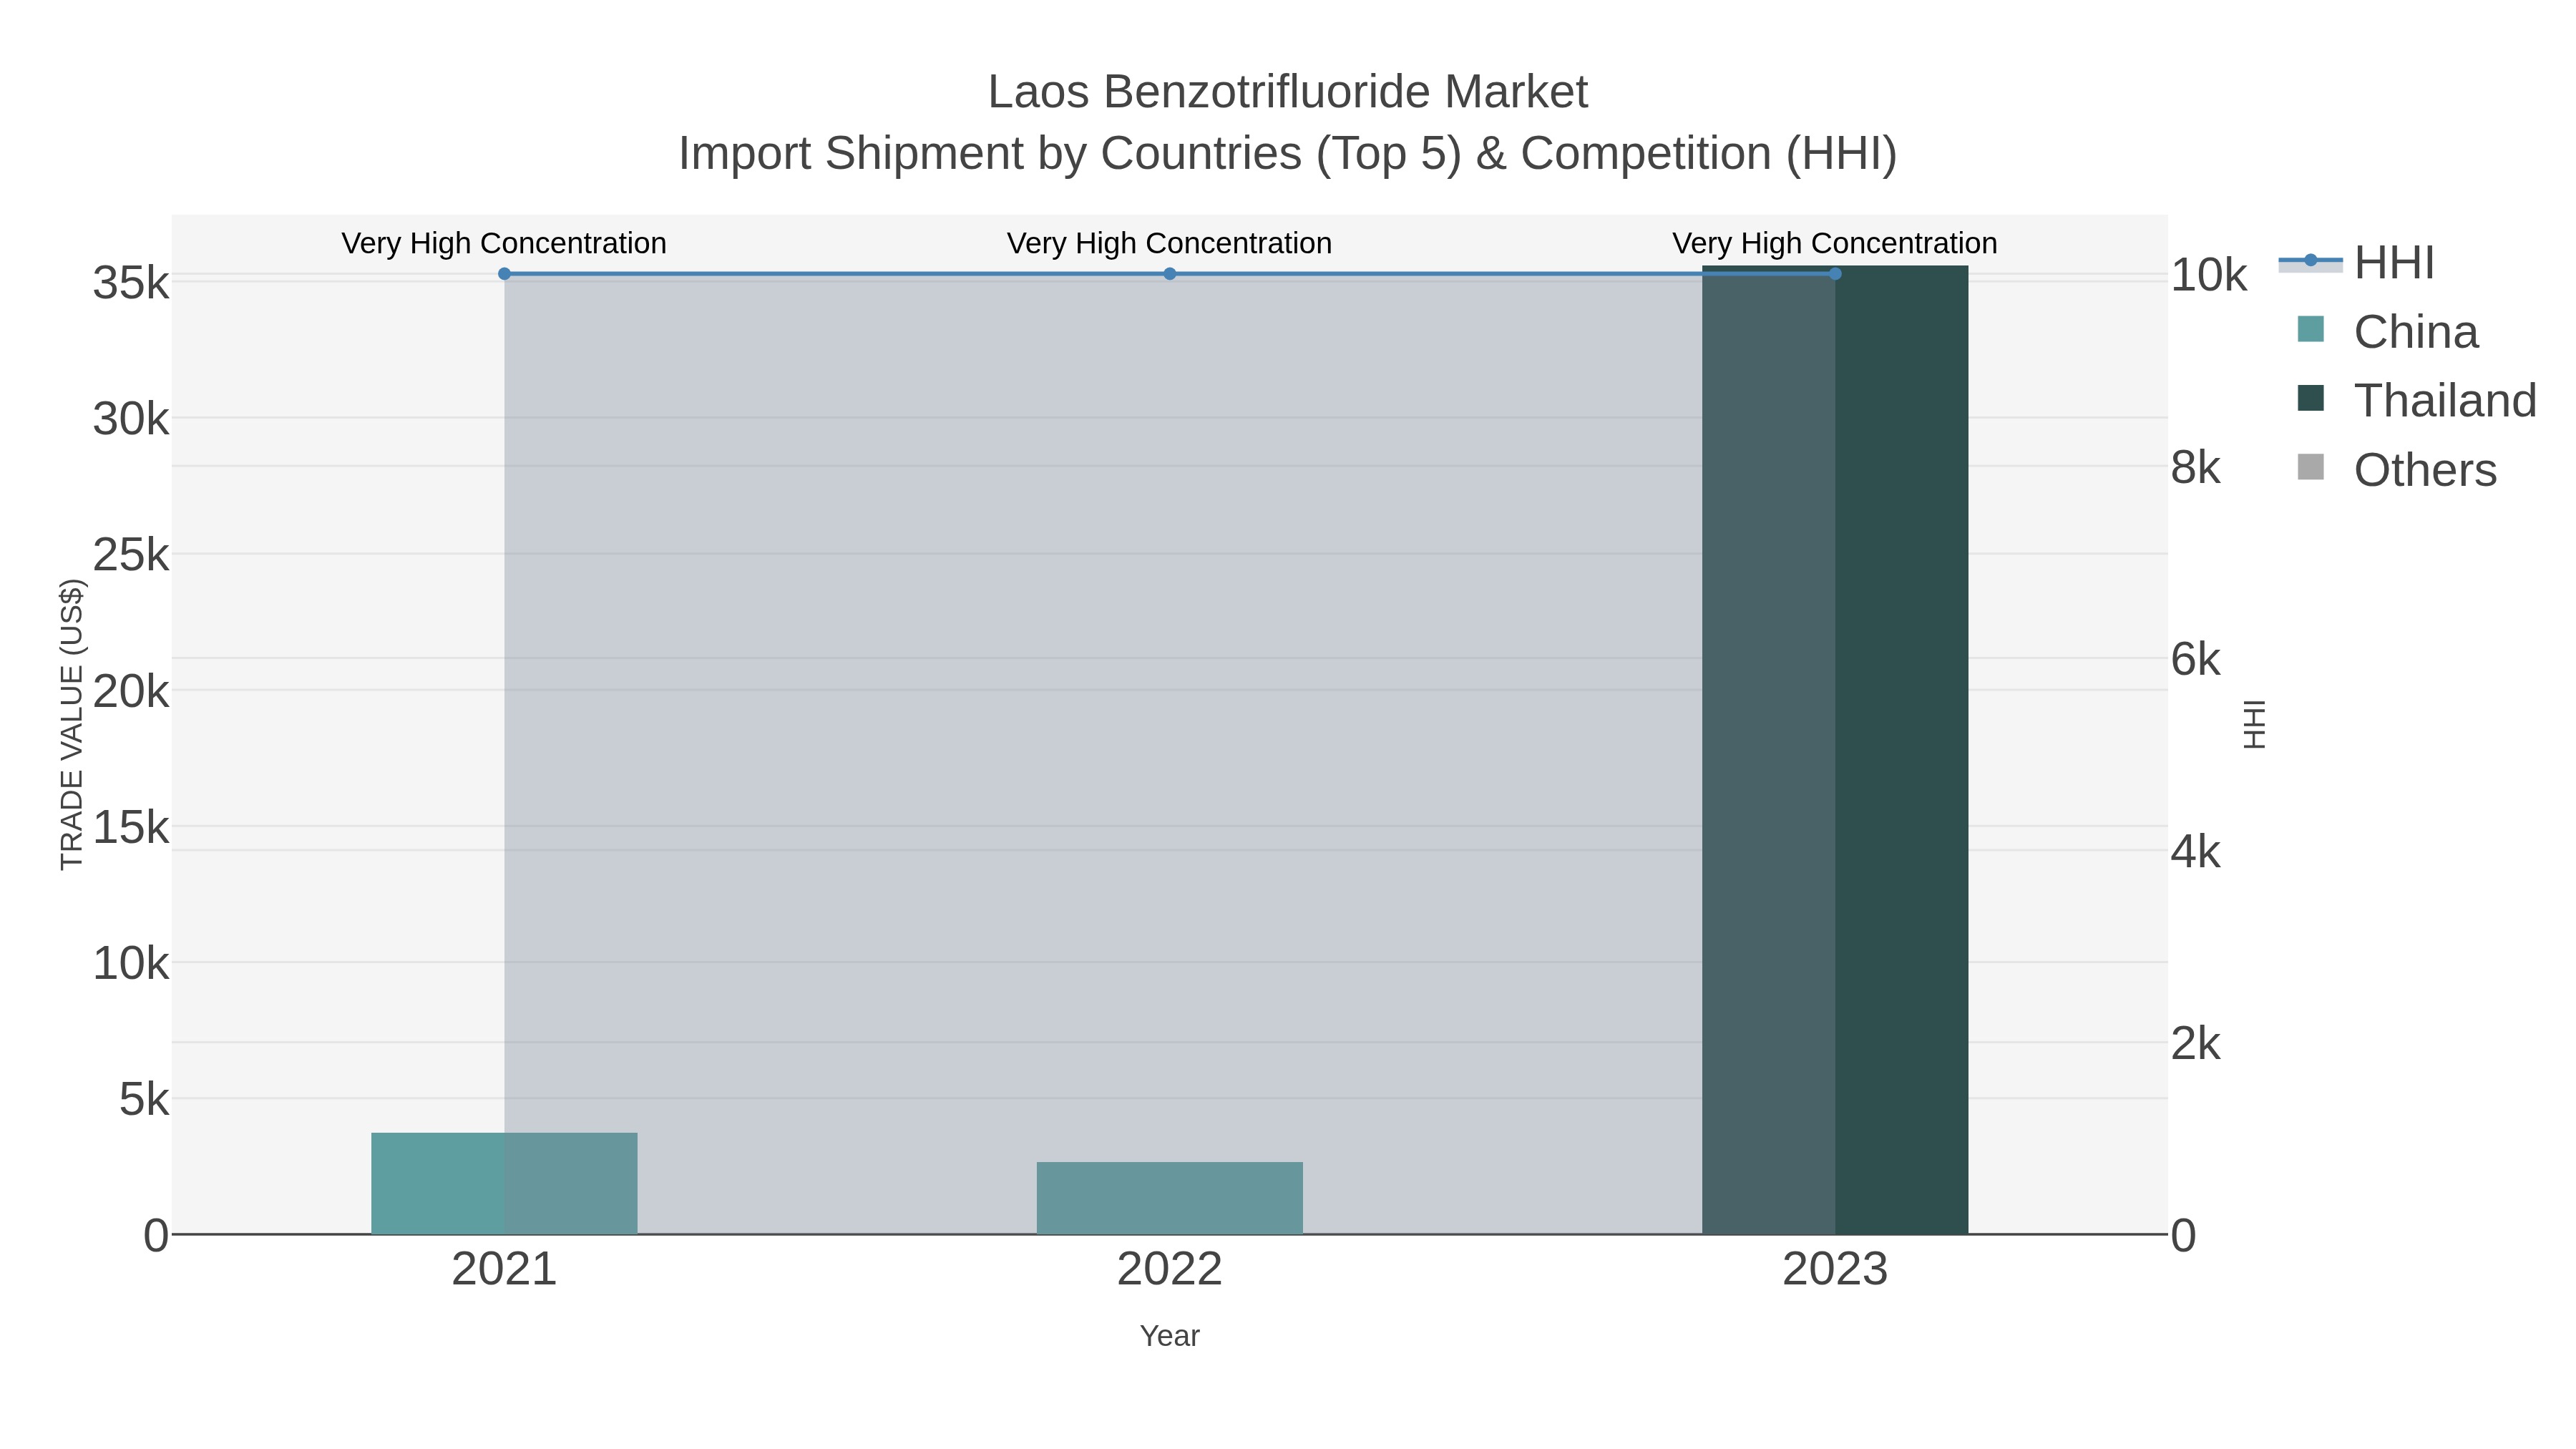
Task: Click the HHI data point for 2021
Action: (504, 274)
